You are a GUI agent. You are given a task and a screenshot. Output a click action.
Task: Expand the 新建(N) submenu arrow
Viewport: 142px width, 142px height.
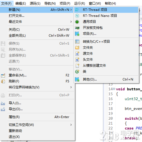[x=71, y=10]
